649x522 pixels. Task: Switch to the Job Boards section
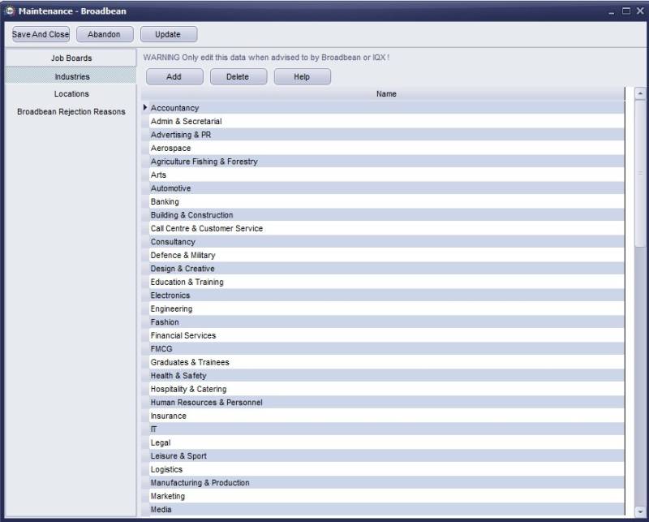71,58
